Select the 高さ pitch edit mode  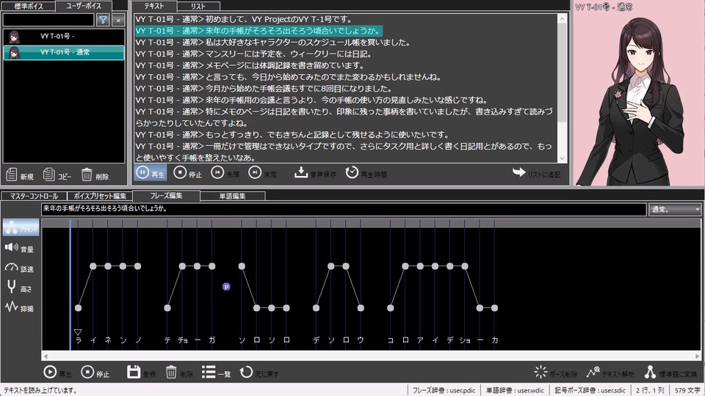(x=21, y=288)
